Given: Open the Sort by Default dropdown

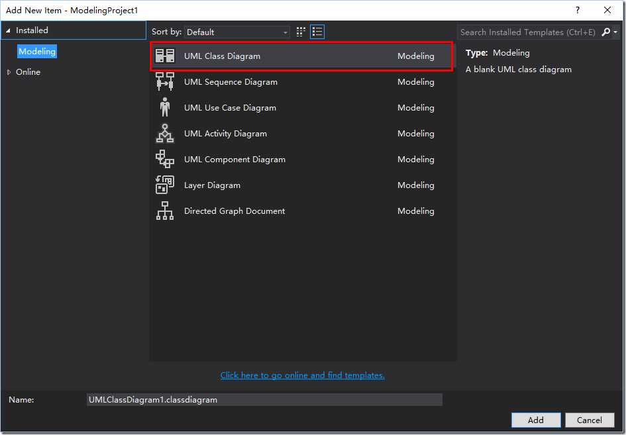Looking at the screenshot, I should coord(237,32).
